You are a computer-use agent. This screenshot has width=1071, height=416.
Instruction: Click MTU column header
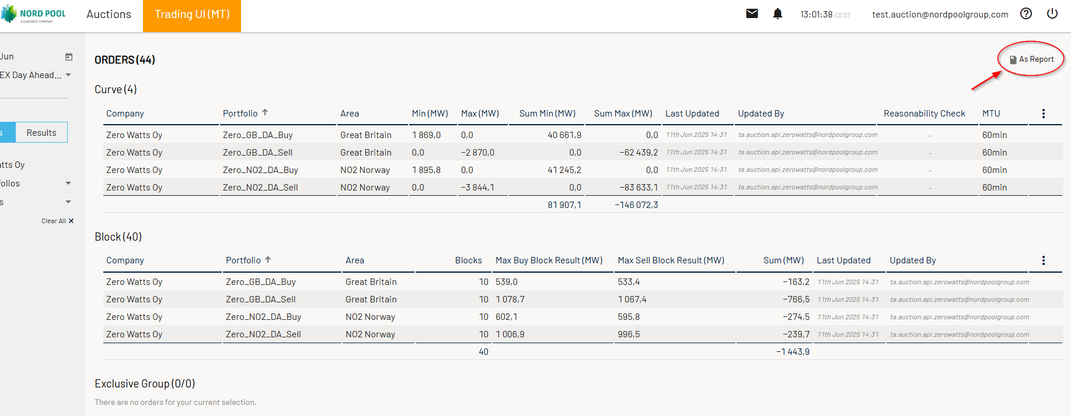coord(991,114)
